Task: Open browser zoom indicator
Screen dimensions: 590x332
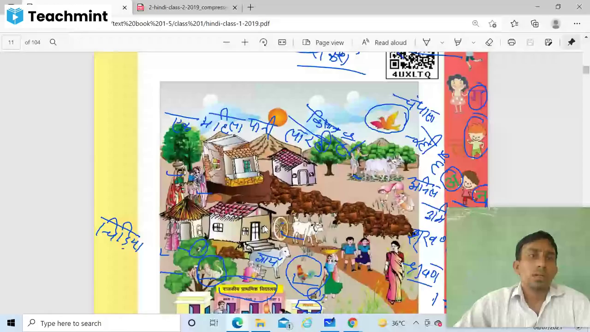Action: [x=476, y=24]
